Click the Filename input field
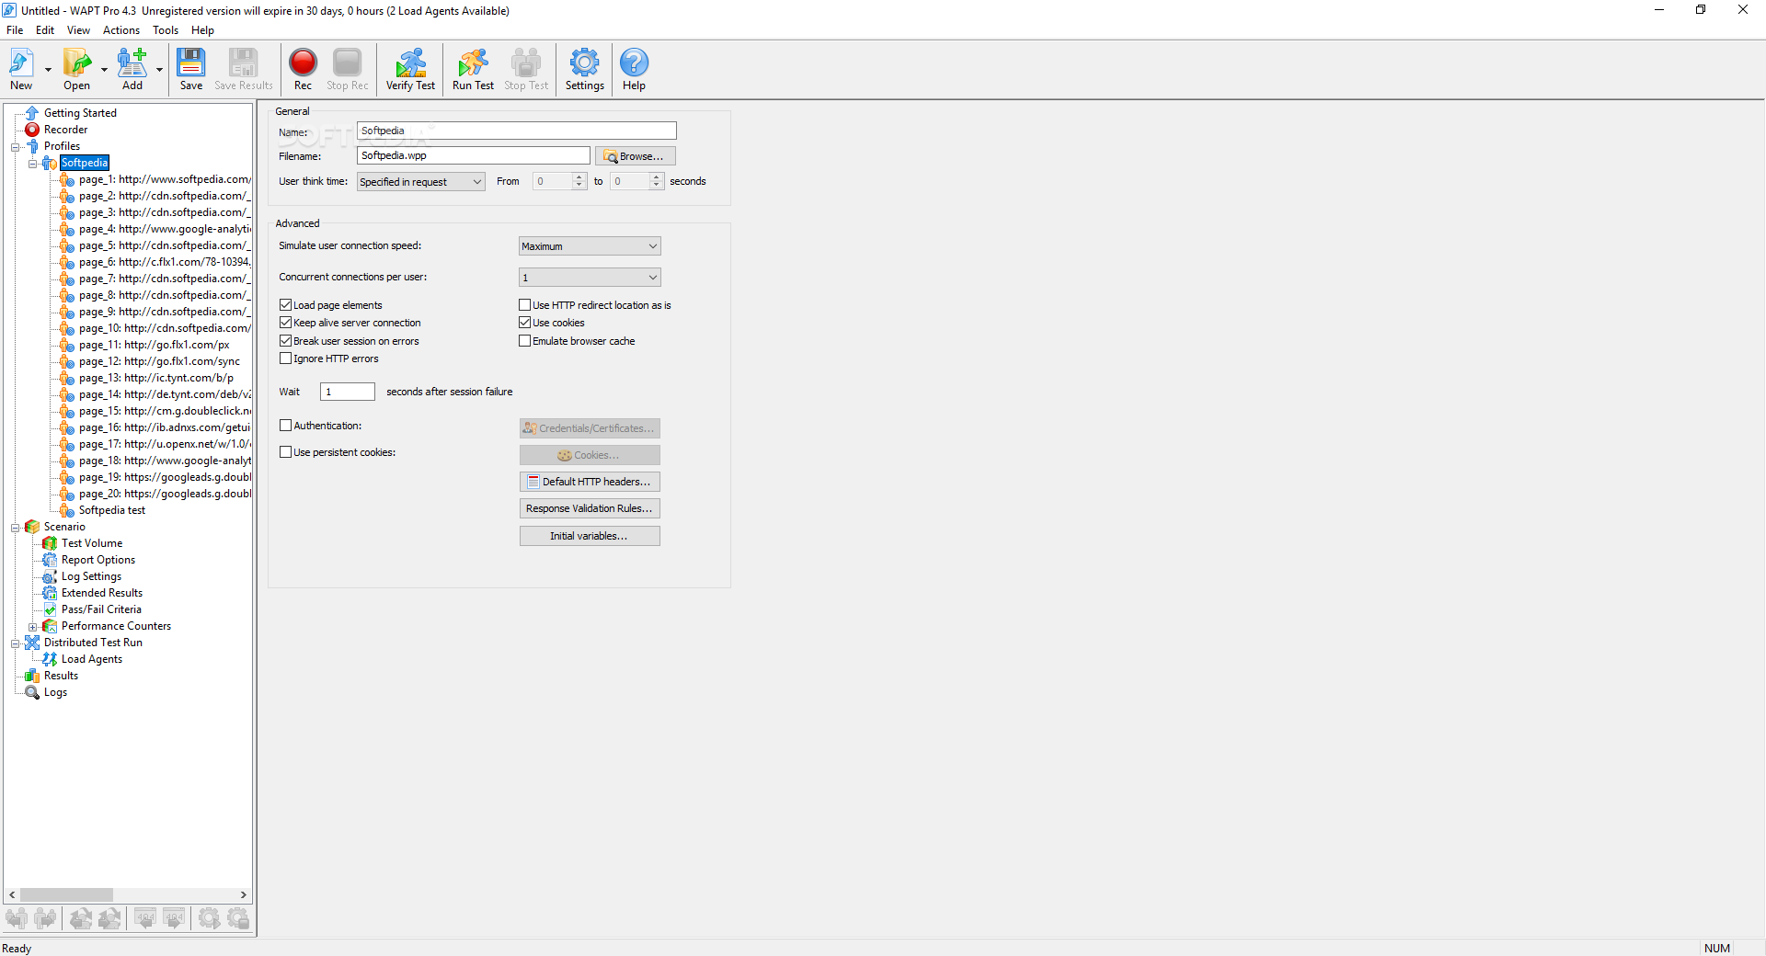Screen dimensions: 1766x956 (x=473, y=156)
